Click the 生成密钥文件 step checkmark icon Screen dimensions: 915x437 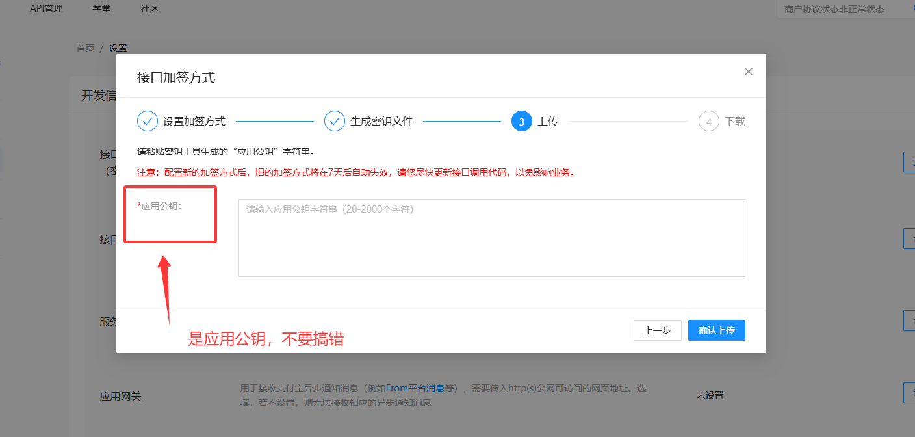coord(334,121)
